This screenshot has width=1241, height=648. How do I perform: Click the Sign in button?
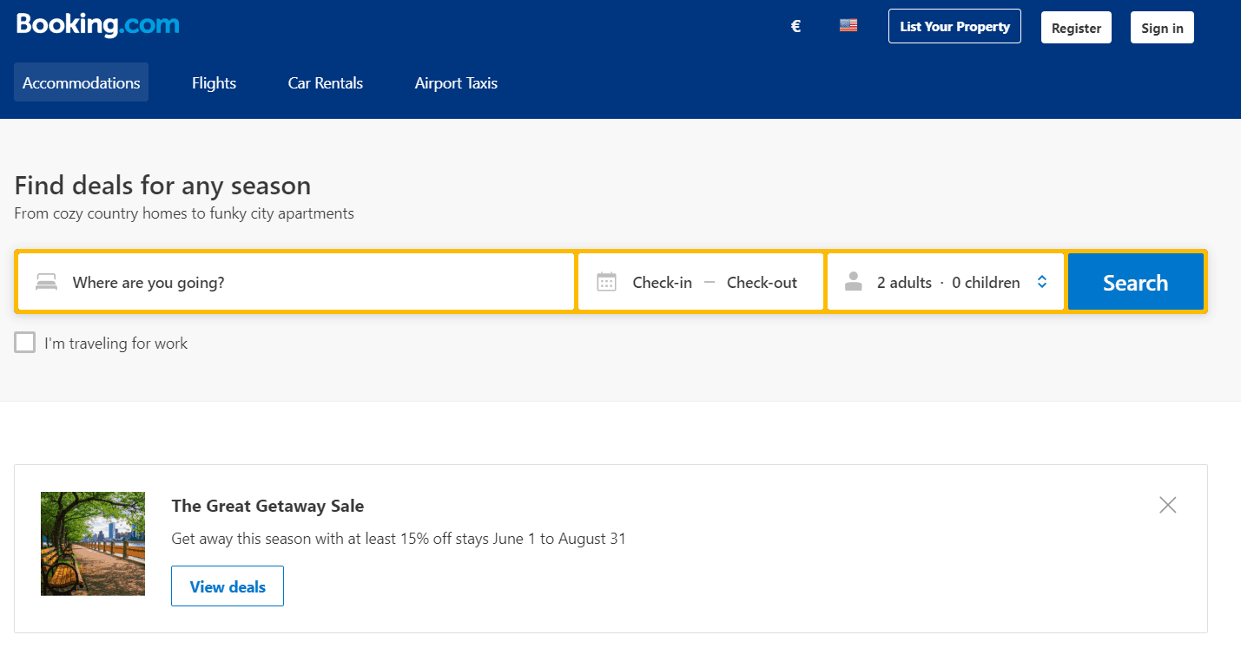[x=1162, y=28]
